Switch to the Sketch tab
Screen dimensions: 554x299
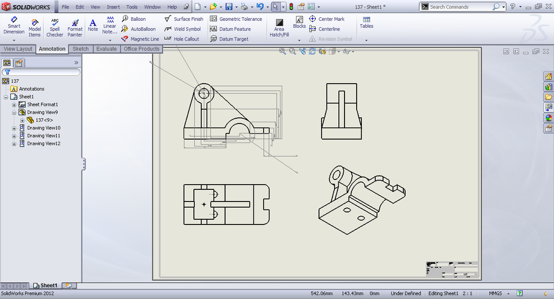coord(81,49)
